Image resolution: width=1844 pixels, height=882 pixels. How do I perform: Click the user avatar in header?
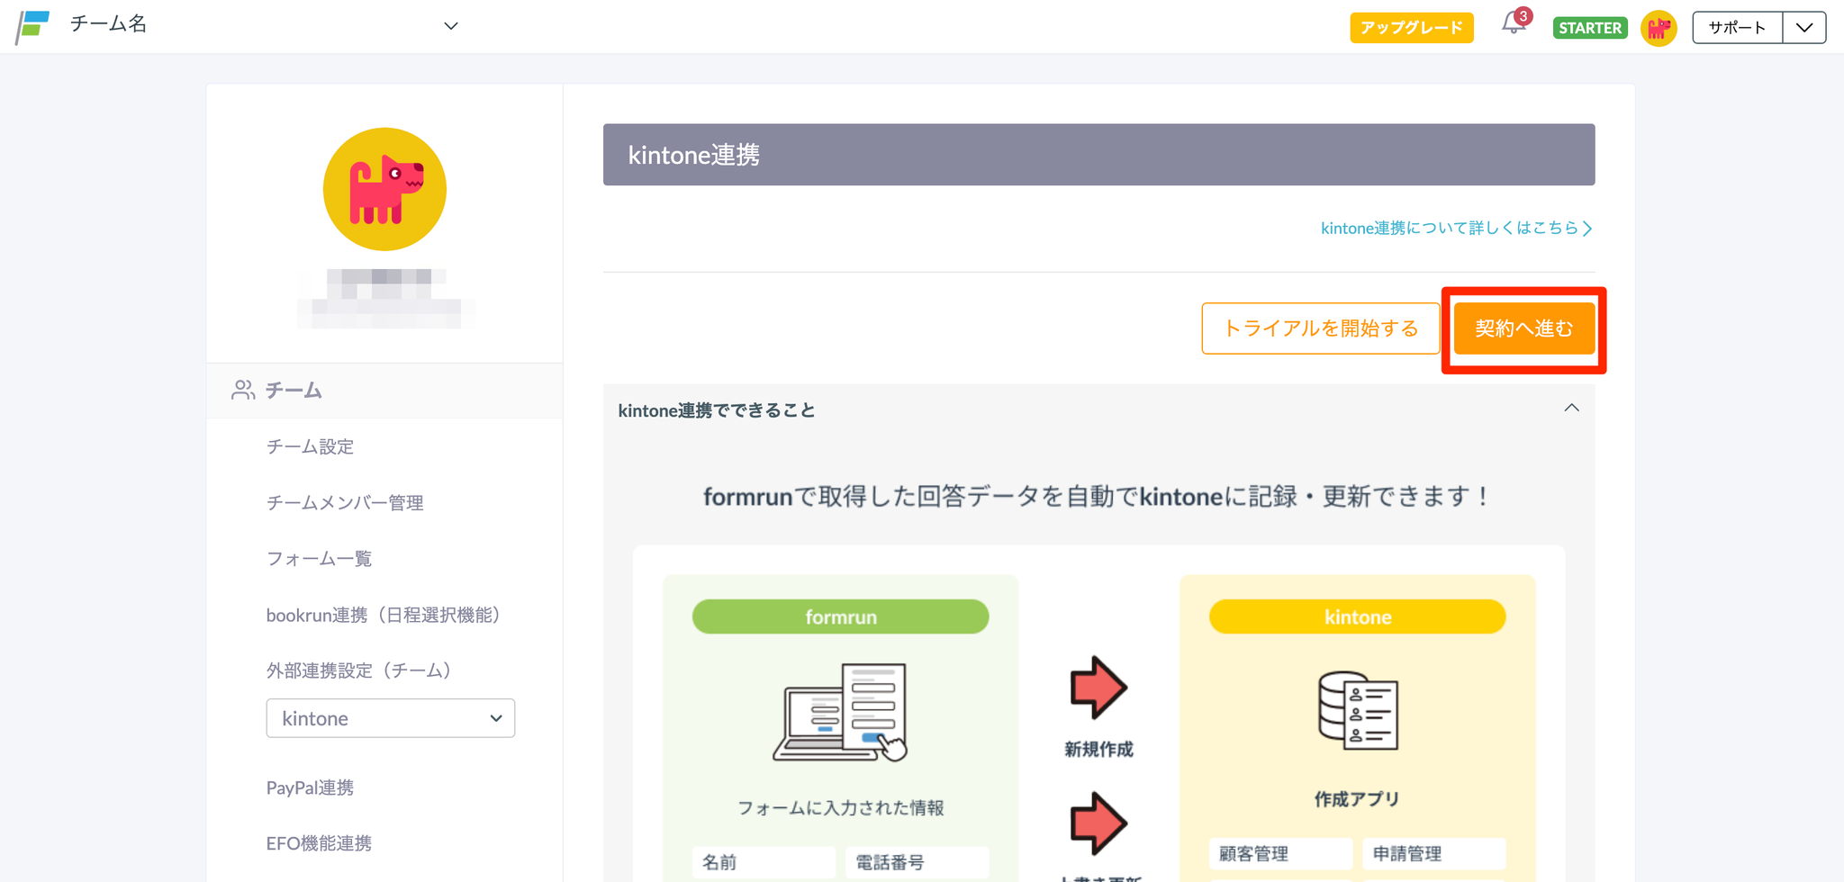pos(1659,28)
